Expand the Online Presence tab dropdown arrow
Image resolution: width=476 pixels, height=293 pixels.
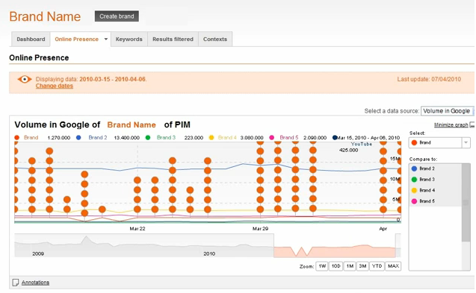106,39
